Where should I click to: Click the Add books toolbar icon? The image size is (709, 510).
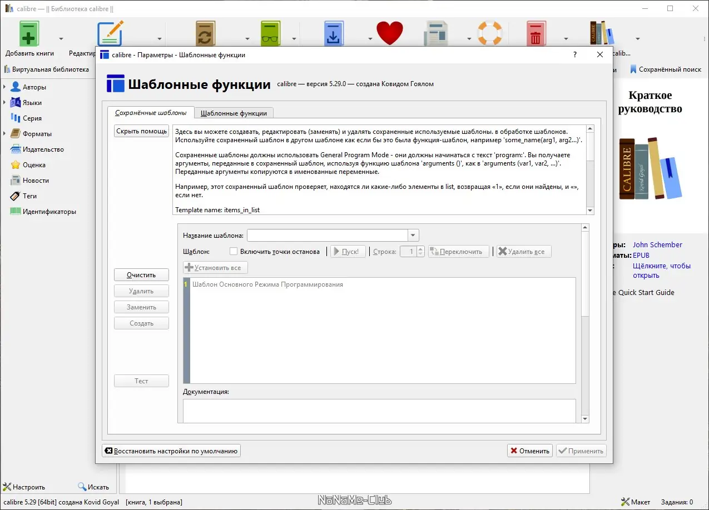tap(29, 34)
